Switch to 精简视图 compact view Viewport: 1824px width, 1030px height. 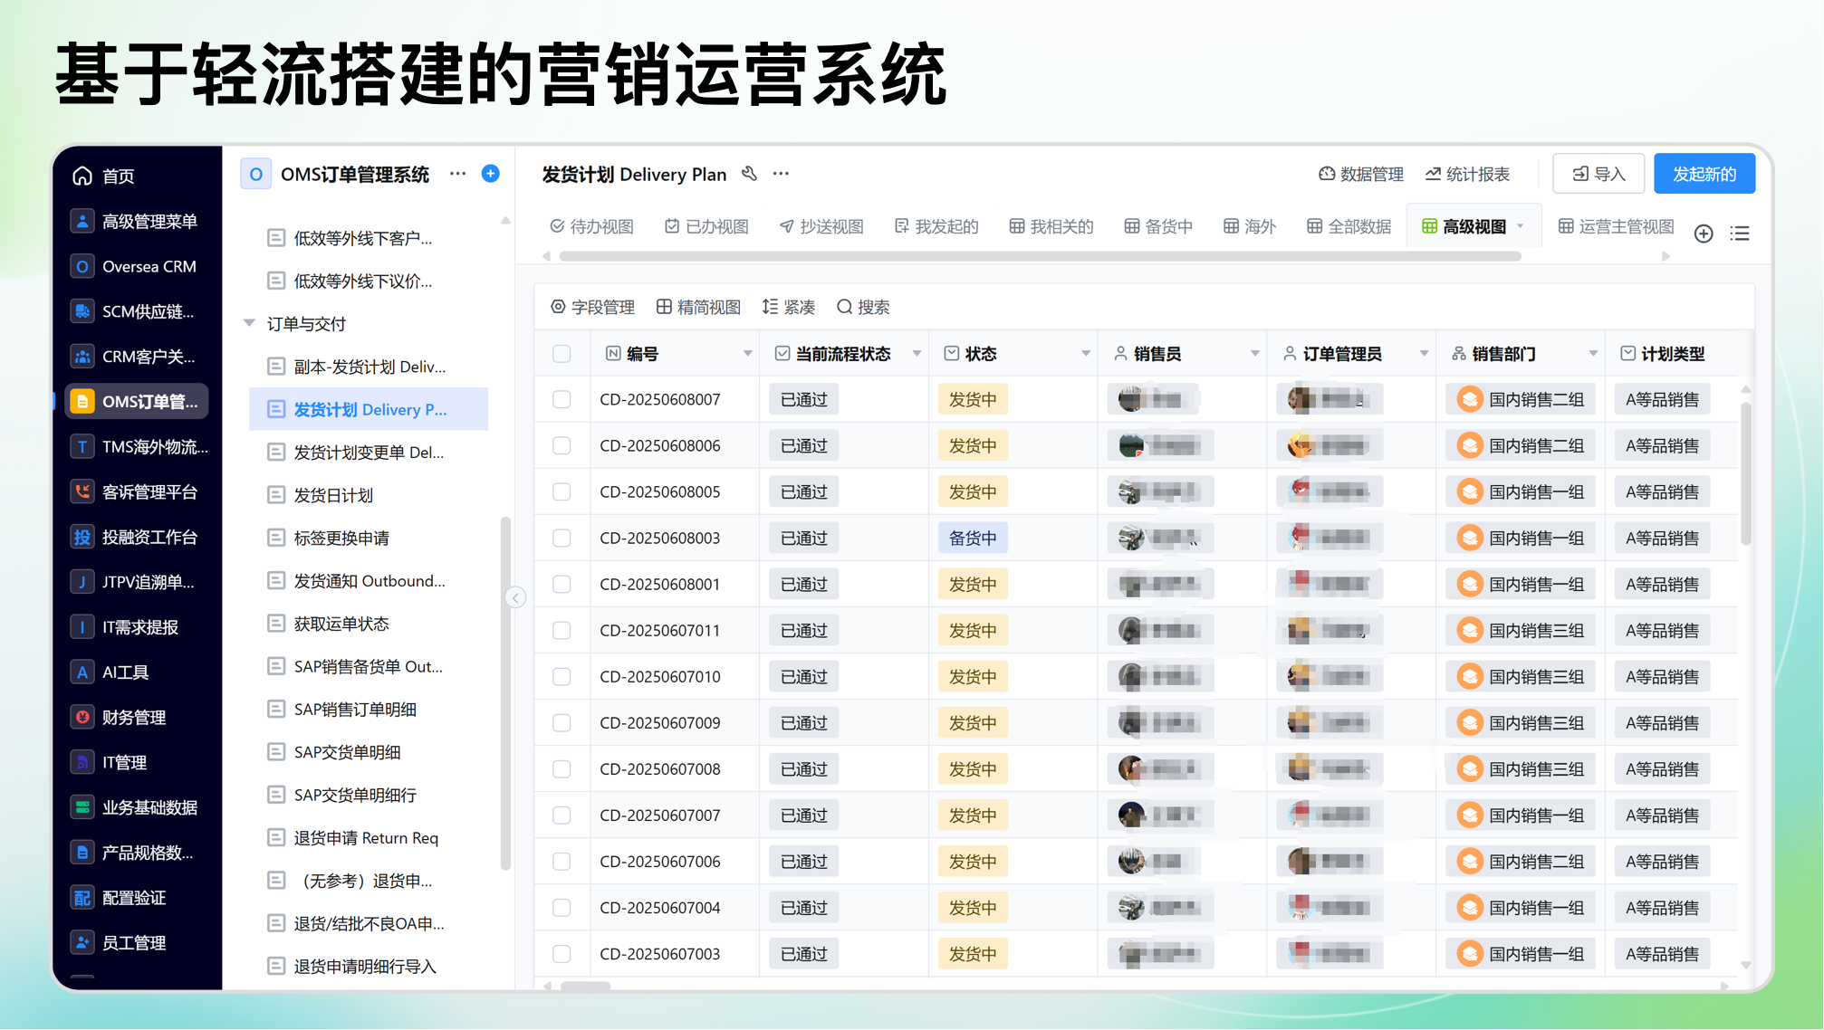pos(698,308)
